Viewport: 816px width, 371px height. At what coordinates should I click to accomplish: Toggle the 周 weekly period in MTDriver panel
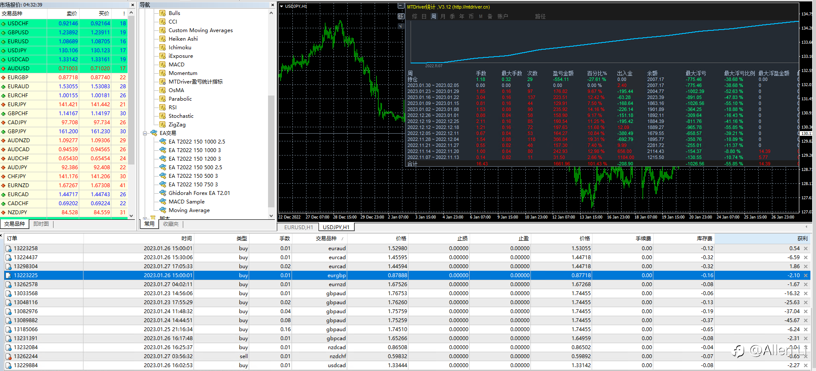(x=433, y=16)
